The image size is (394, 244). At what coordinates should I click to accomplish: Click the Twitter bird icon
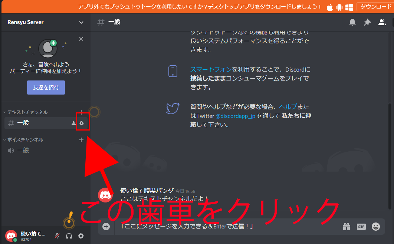[x=173, y=108]
